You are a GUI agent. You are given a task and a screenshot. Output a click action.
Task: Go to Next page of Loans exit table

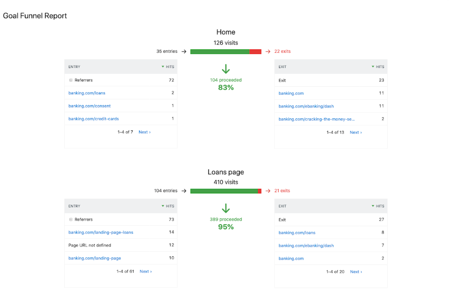(356, 272)
